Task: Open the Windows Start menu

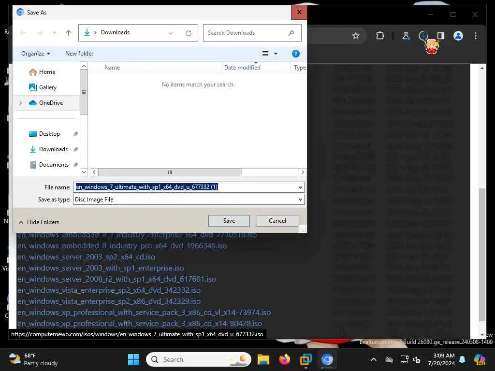Action: pyautogui.click(x=133, y=359)
